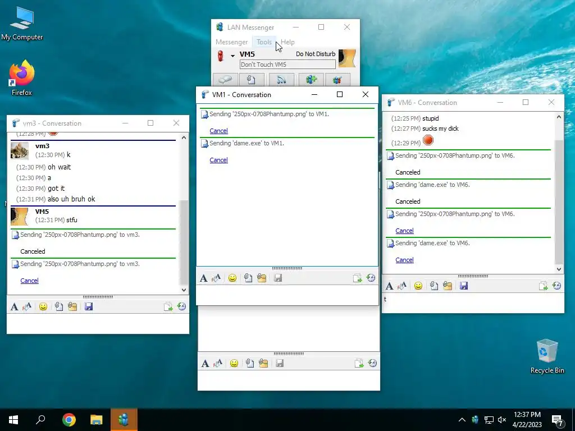The height and width of the screenshot is (431, 575).
Task: Click the send folder icon in VM6 conversation
Action: pos(448,286)
